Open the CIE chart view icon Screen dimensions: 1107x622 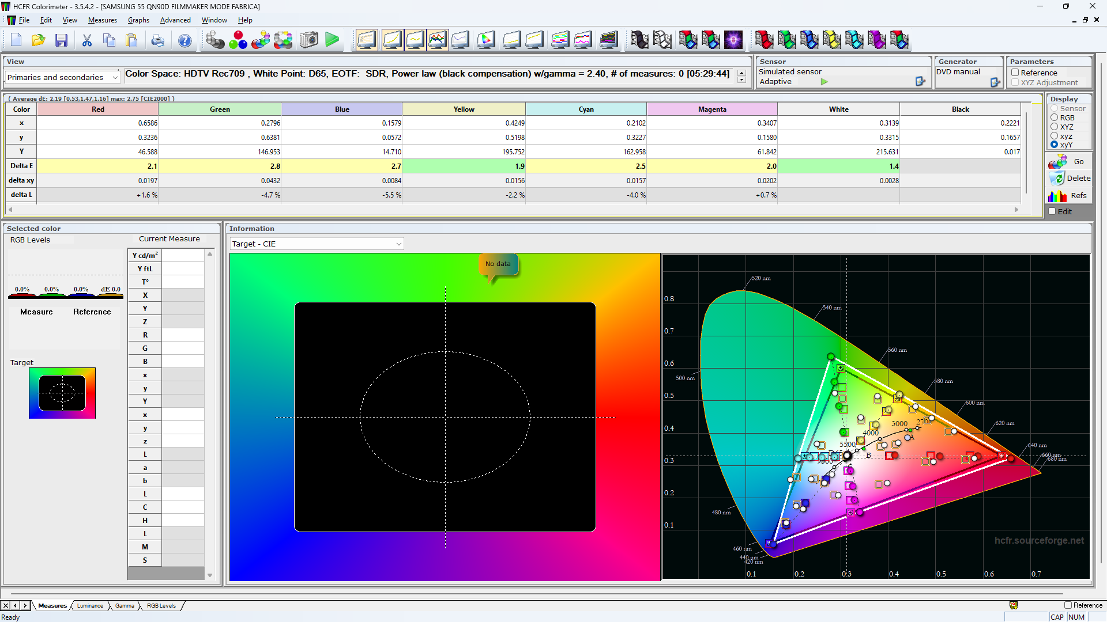click(485, 40)
